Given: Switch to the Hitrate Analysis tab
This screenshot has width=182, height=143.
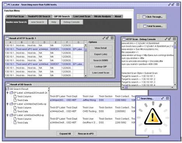Looking at the screenshot, I should point(102,16).
